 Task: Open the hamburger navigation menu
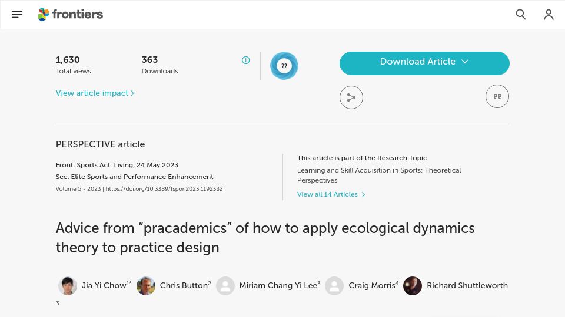(x=17, y=14)
